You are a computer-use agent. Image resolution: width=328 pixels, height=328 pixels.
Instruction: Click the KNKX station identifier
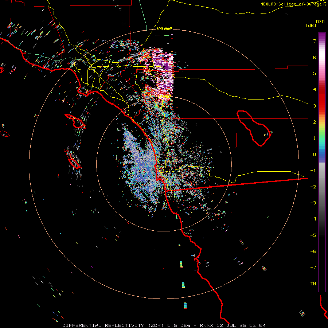pos(207,325)
